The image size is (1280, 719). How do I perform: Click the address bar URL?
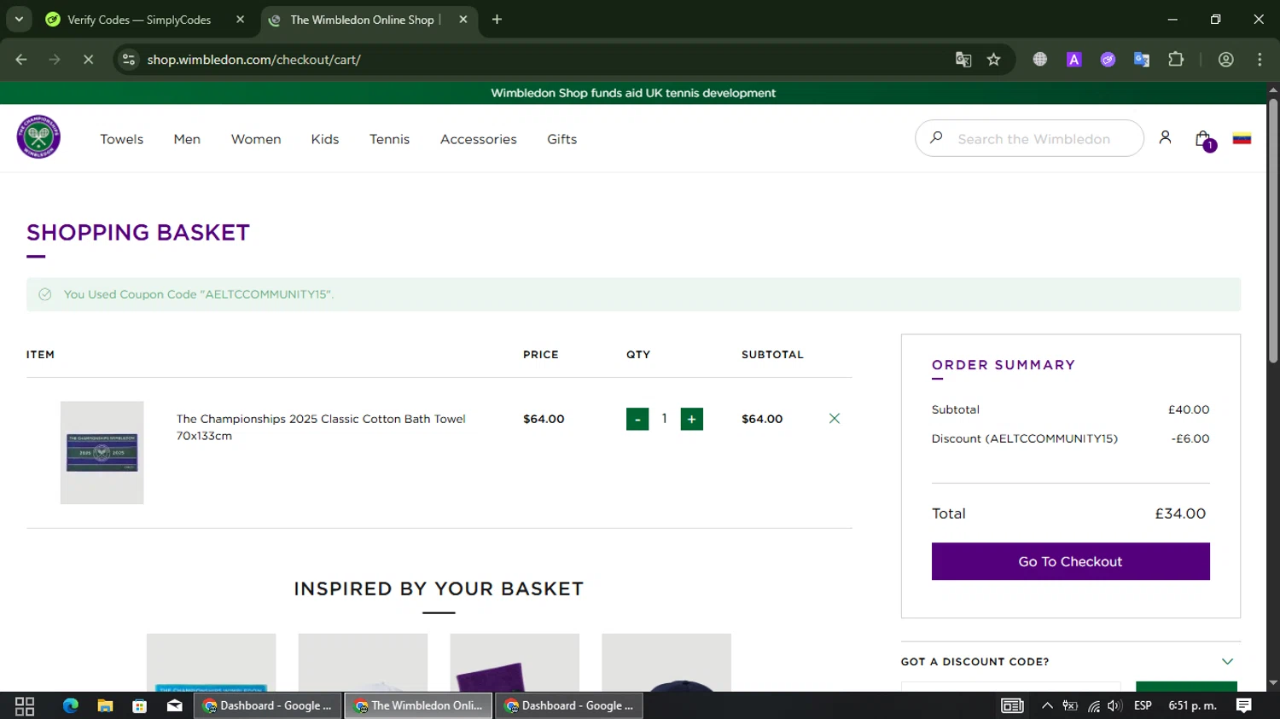point(253,60)
